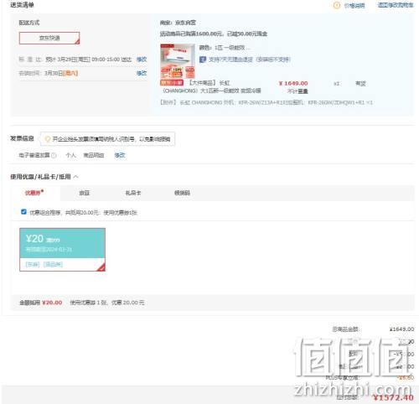Click the lightbulb tip icon beside 发票信息
The width and height of the screenshot is (419, 404).
pyautogui.click(x=48, y=139)
